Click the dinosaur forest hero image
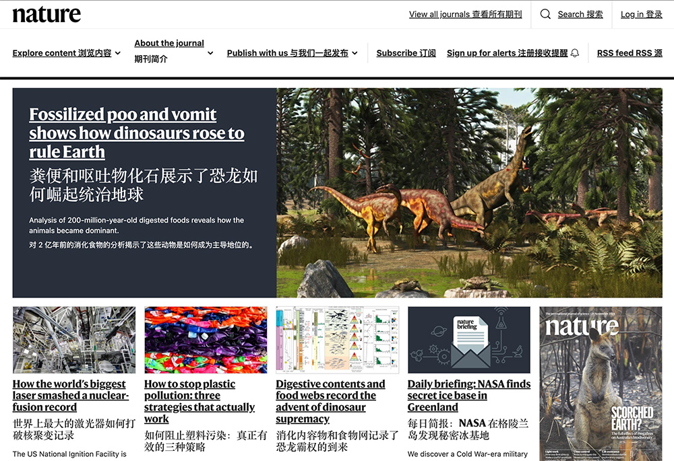The image size is (674, 461). pyautogui.click(x=469, y=192)
